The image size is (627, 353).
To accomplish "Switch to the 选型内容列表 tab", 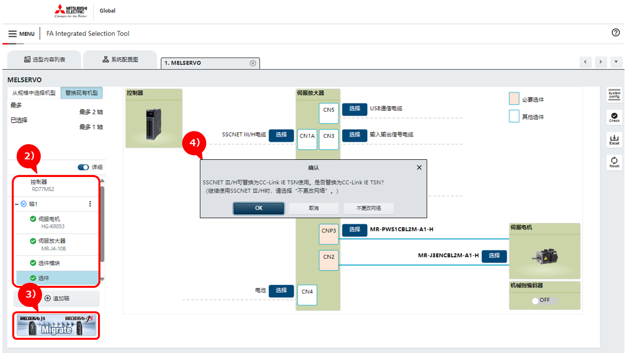I will 45,60.
